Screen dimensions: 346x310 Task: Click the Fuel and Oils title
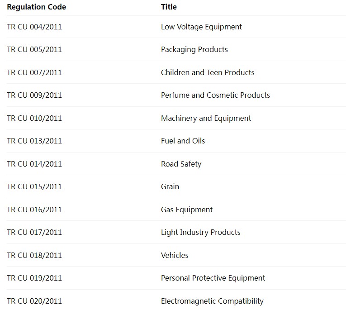point(183,141)
